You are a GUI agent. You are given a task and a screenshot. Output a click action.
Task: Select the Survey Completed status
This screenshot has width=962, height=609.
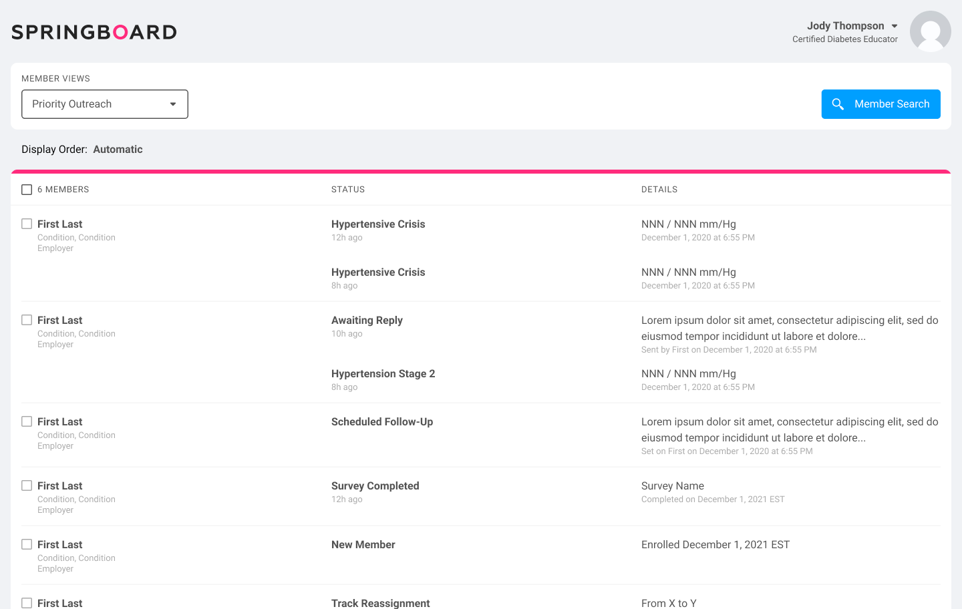(x=375, y=486)
